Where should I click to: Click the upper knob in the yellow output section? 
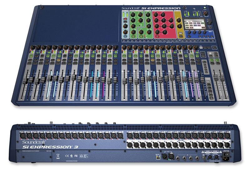pos(179,20)
